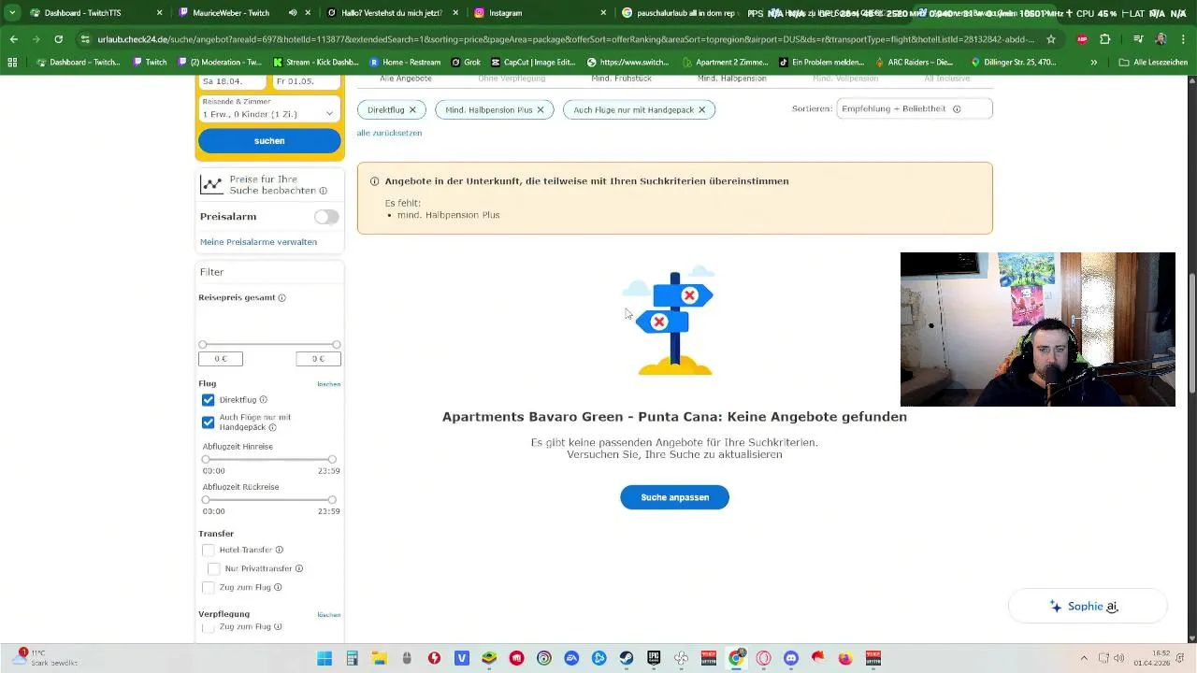
Task: Check Zug zum Flug under Transfer
Action: (208, 587)
